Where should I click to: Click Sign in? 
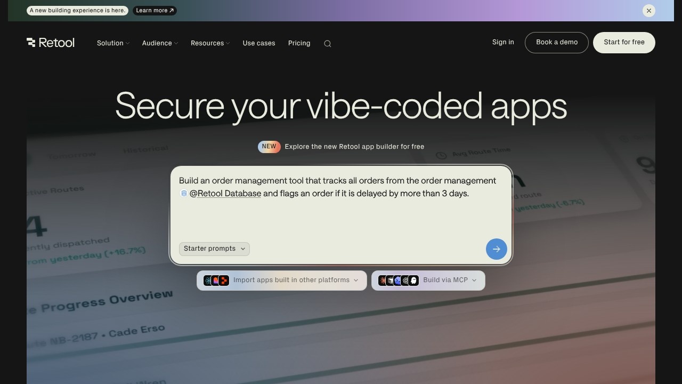coord(503,42)
